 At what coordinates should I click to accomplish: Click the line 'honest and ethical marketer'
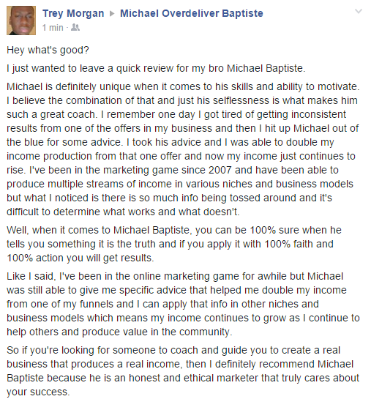pos(183,378)
